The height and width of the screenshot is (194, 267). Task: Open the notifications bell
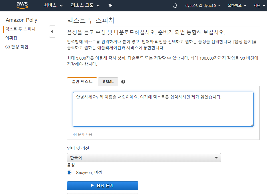(x=175, y=6)
